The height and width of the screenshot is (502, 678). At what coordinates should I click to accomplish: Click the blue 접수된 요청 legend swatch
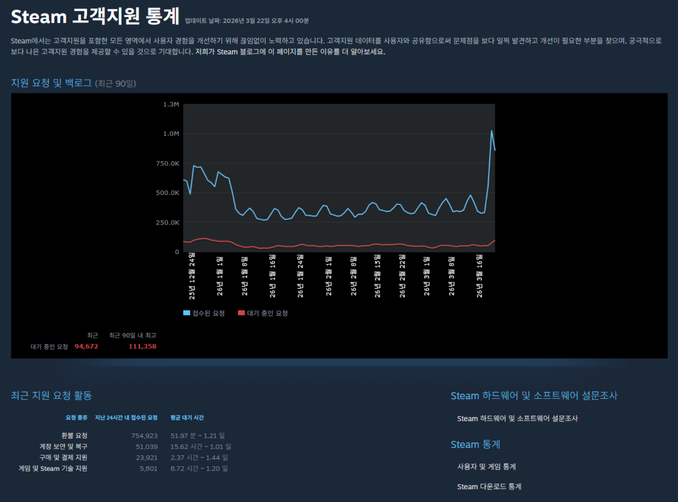187,313
